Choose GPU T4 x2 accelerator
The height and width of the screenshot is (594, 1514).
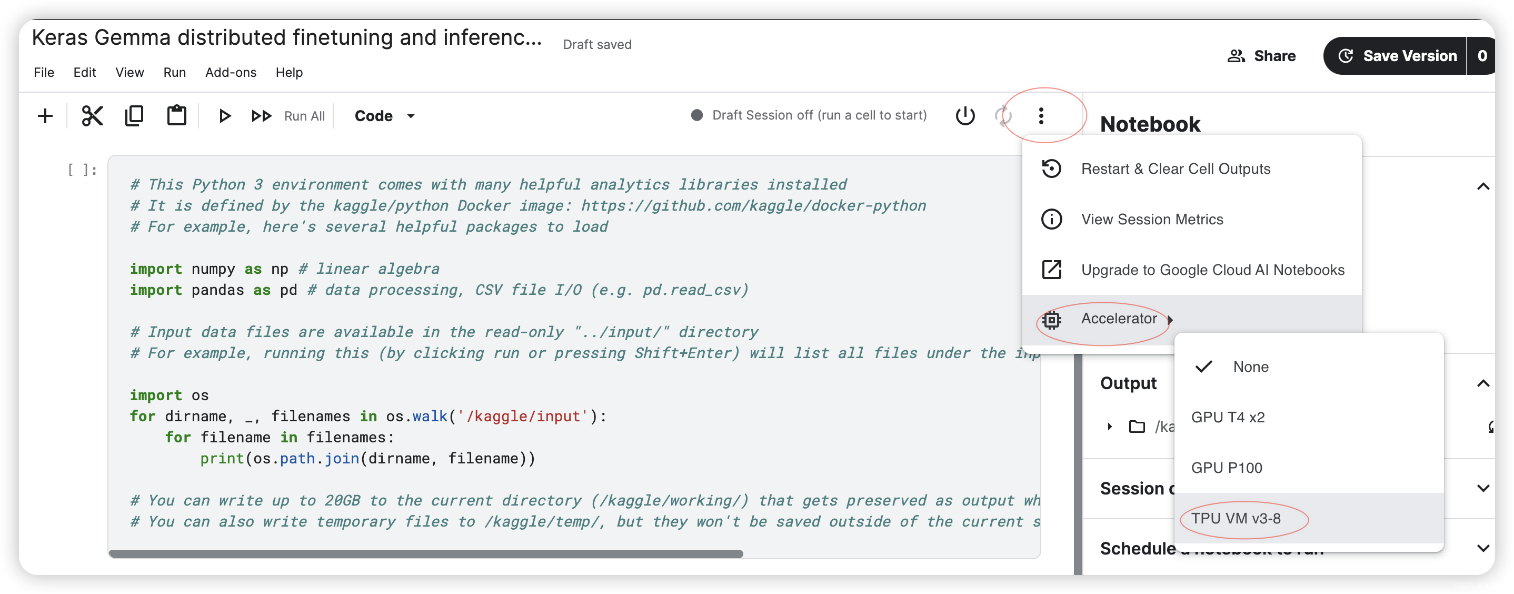tap(1228, 418)
